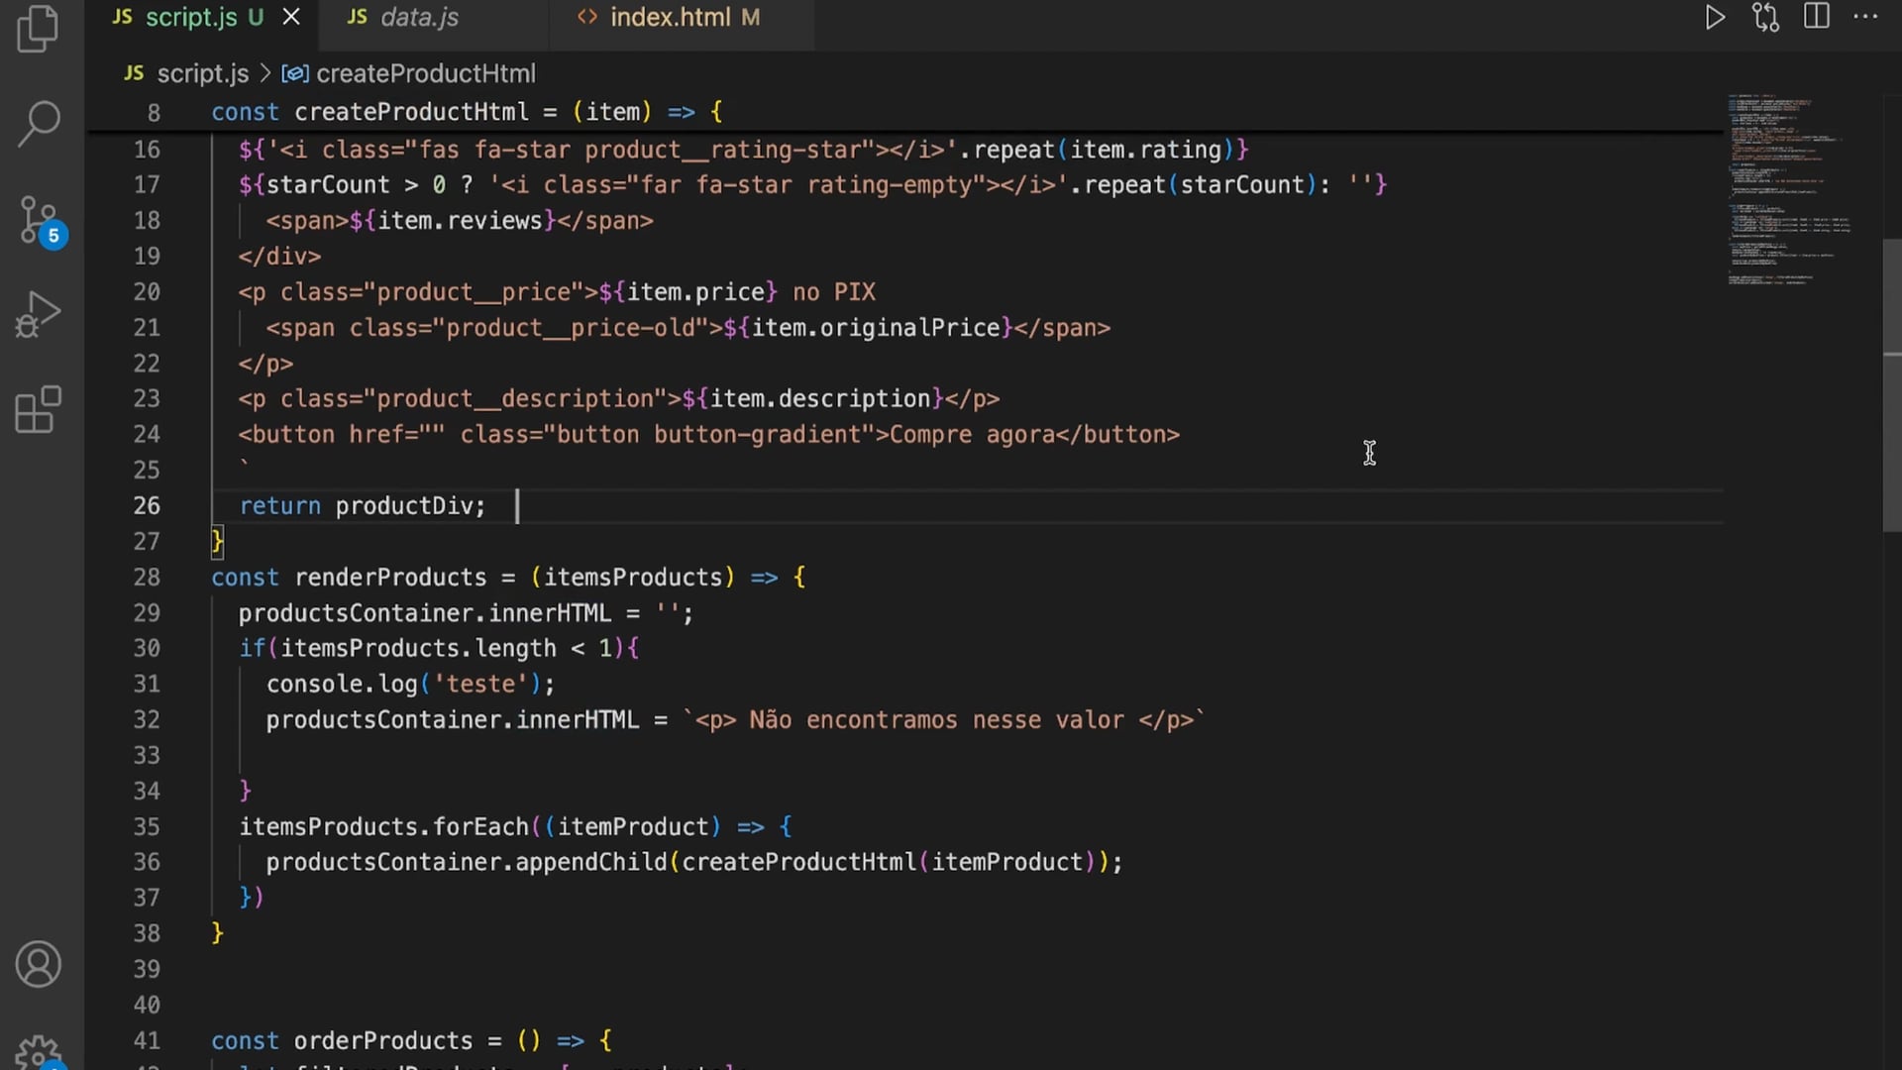Open the Extensions view icon
This screenshot has width=1902, height=1070.
pos(39,409)
